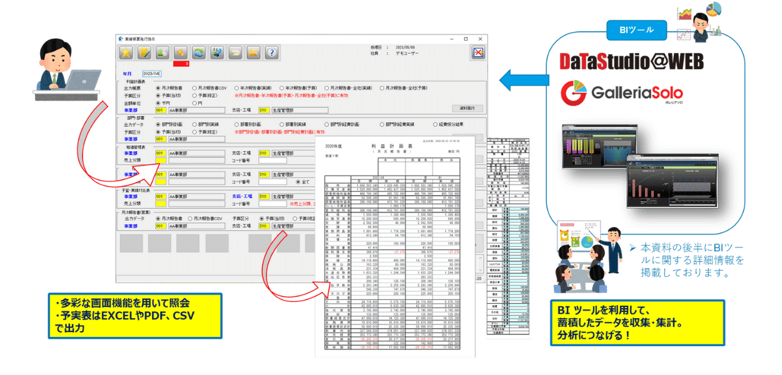Choose the 部署別計画 radio button
This screenshot has width=782, height=375.
tap(238, 124)
